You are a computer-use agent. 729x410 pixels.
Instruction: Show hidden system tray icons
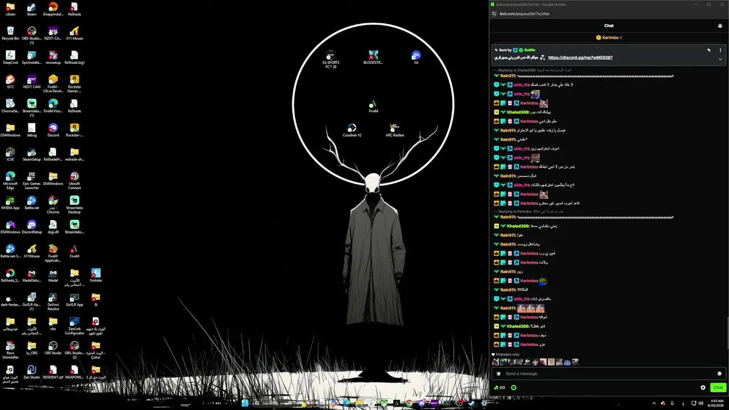(653, 403)
